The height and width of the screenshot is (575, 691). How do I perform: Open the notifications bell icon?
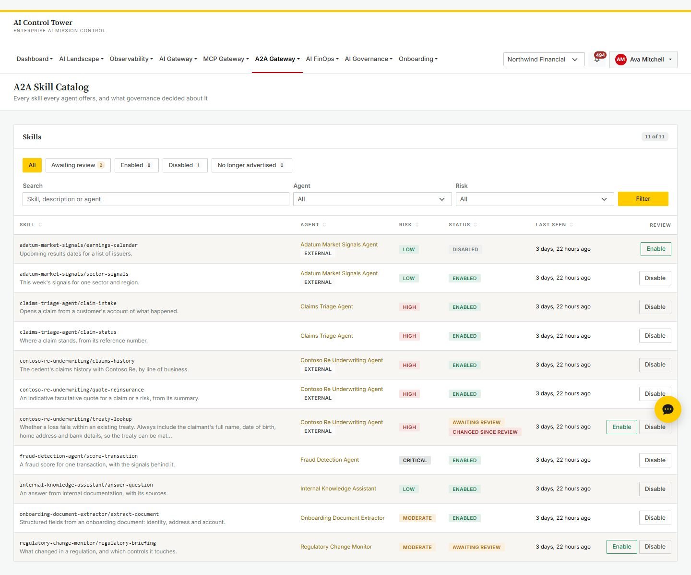[x=597, y=60]
